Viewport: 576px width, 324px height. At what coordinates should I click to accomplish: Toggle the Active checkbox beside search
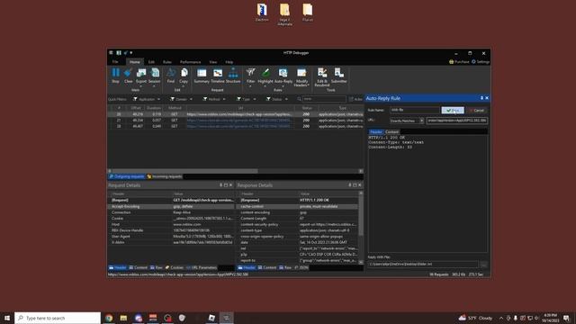351,99
